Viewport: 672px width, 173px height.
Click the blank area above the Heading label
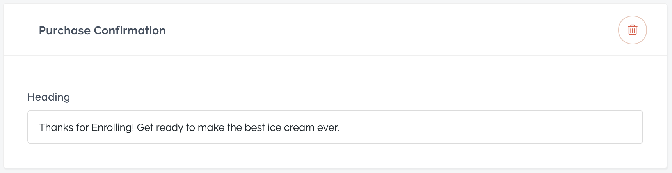point(335,74)
